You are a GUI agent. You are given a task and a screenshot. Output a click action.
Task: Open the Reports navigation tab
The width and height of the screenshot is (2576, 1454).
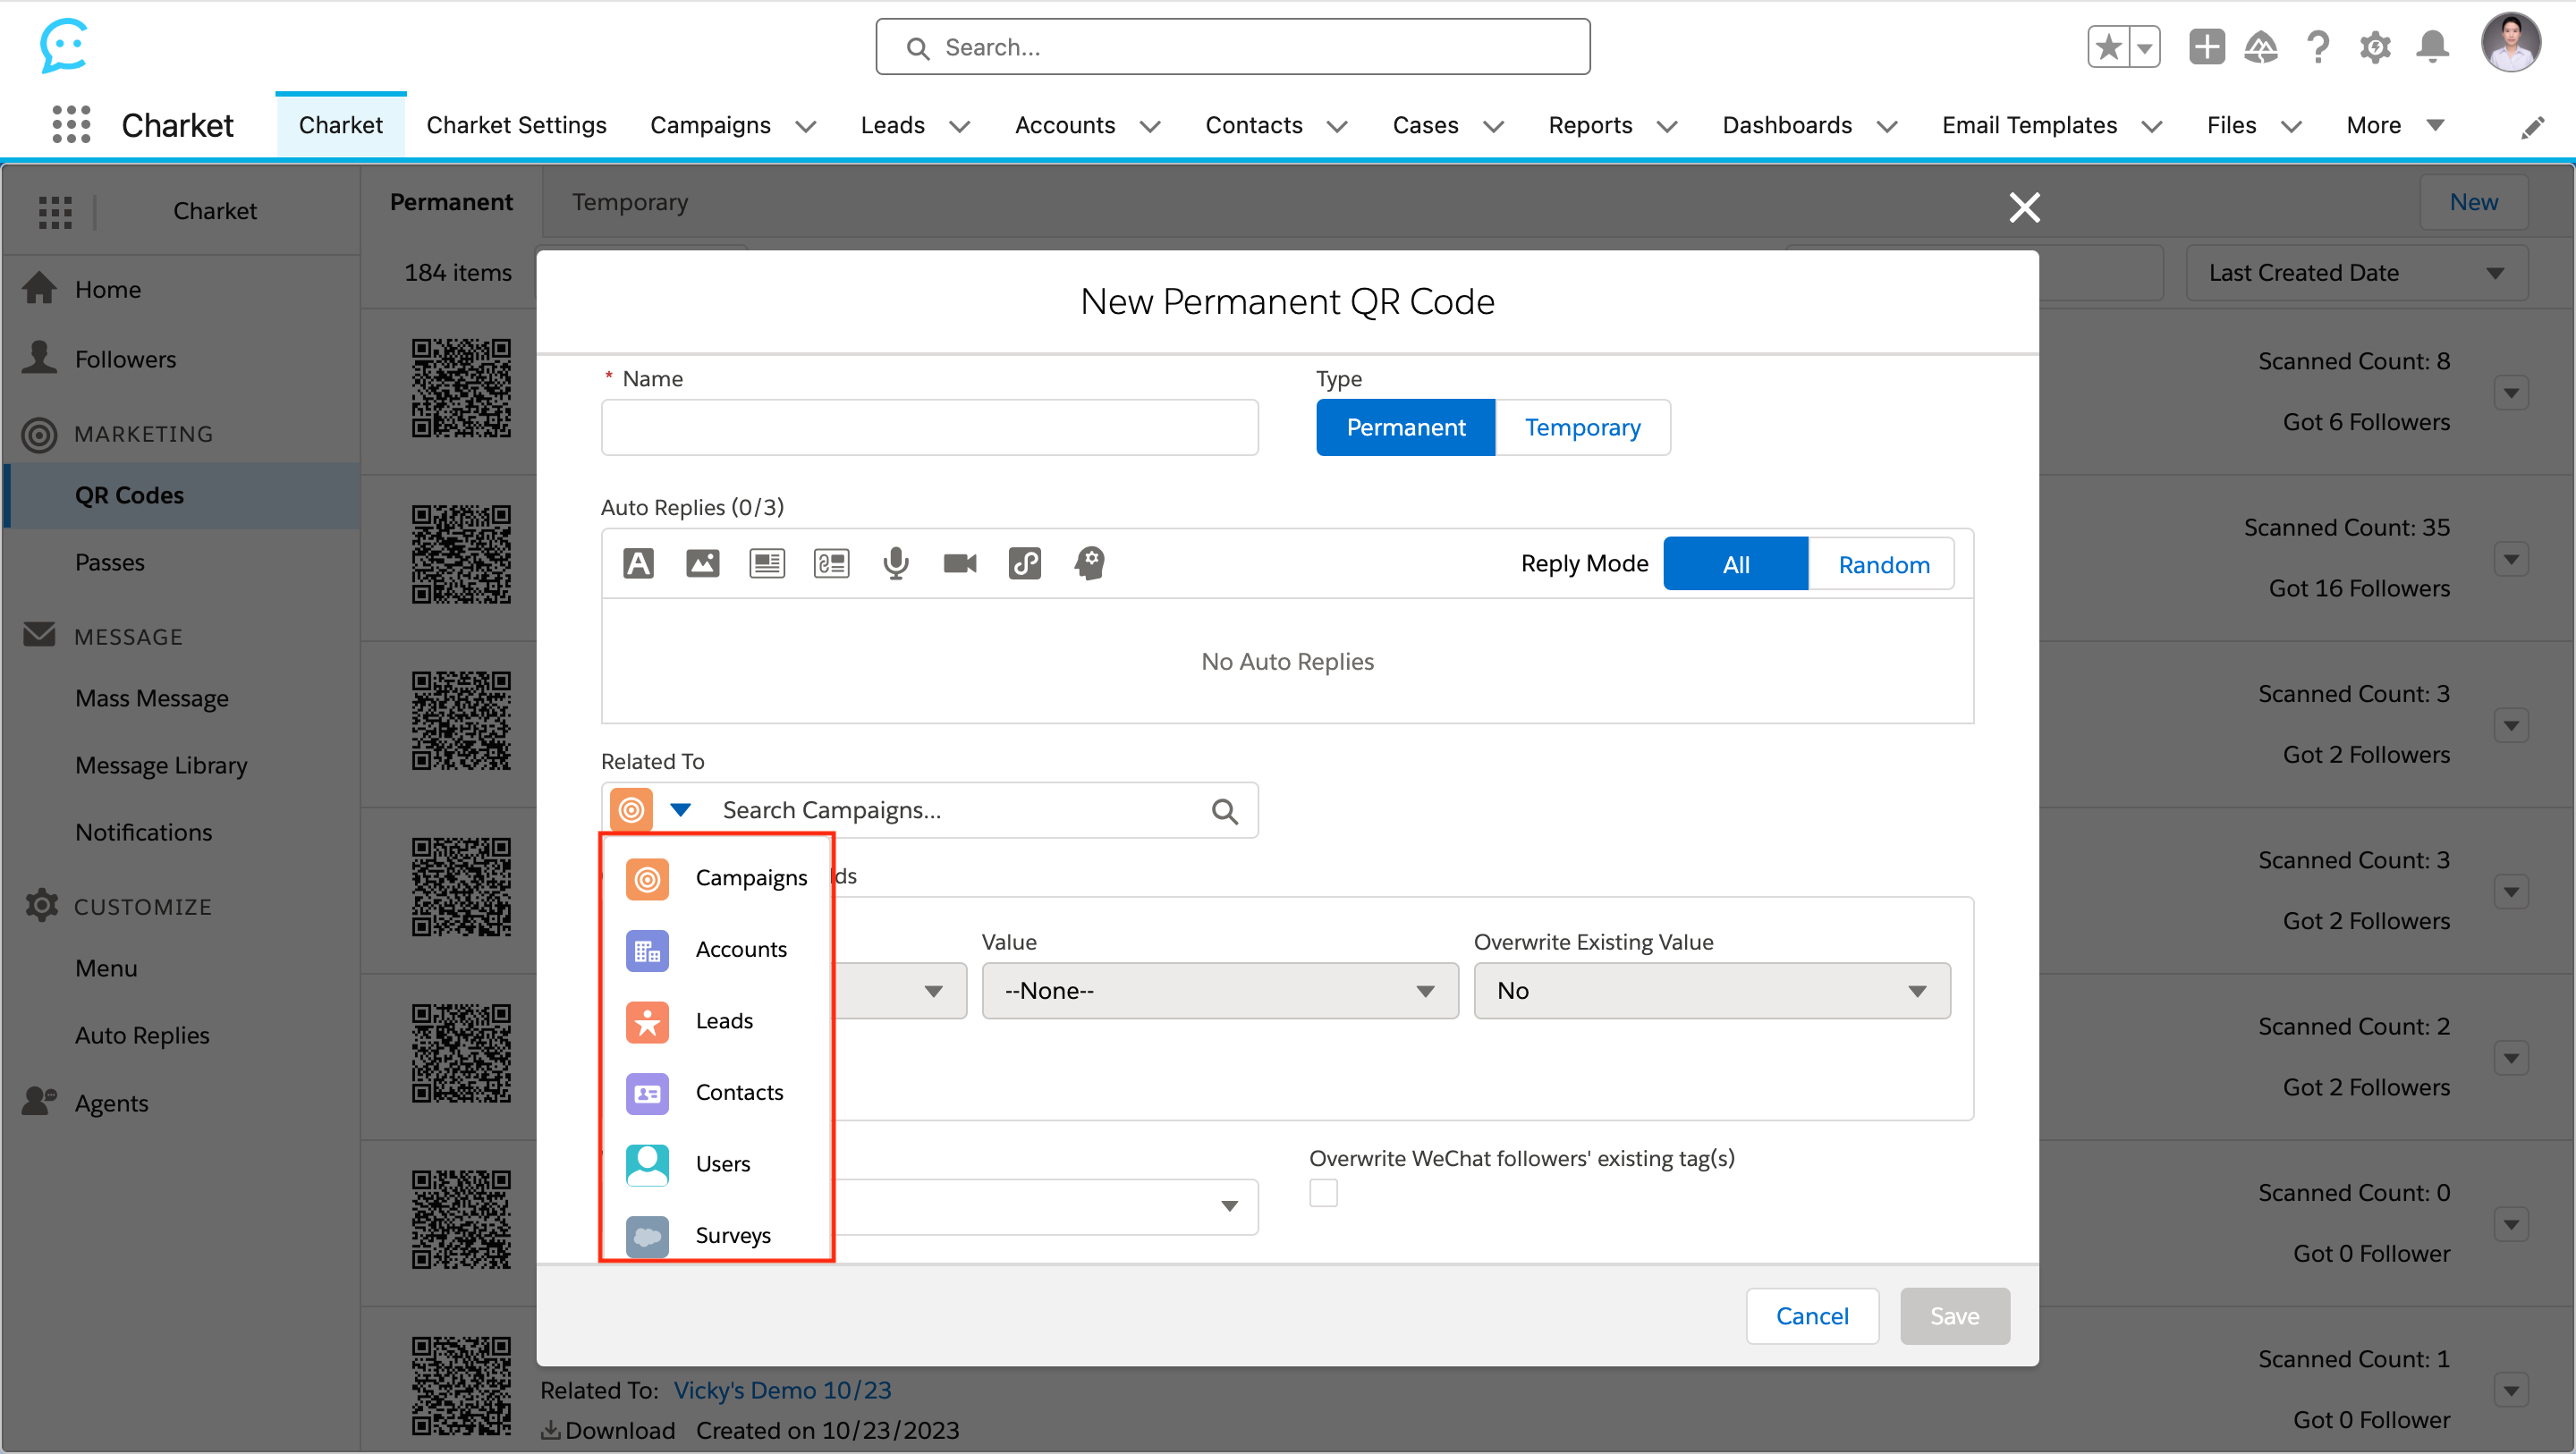coord(1590,126)
